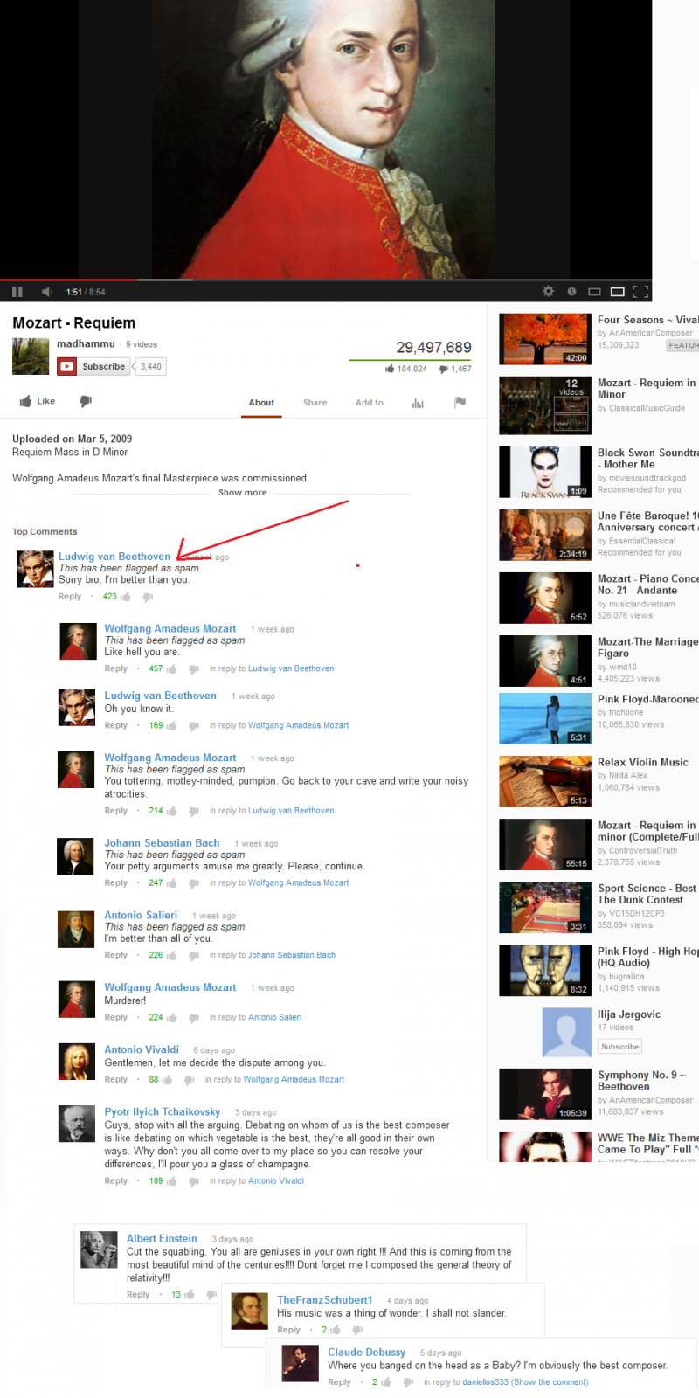Open Pink Floyd - High Hopes video
The image size is (699, 1398).
(544, 970)
